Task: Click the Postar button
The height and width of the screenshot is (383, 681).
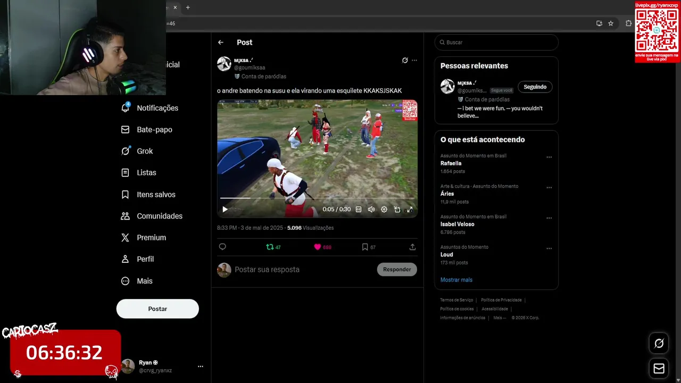Action: tap(157, 309)
